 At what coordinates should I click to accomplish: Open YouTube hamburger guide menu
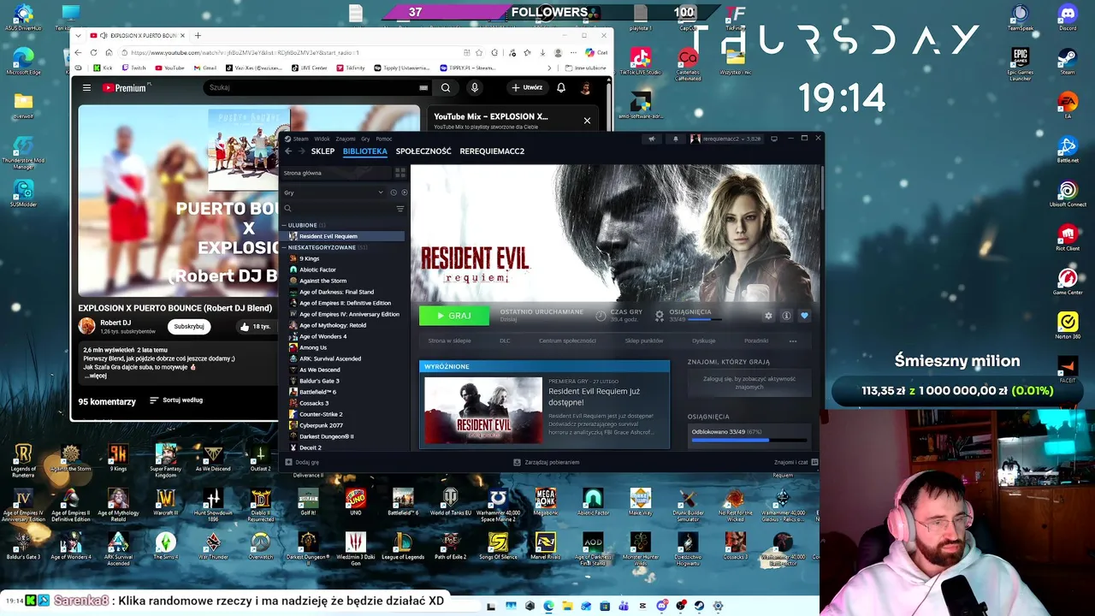tap(86, 87)
